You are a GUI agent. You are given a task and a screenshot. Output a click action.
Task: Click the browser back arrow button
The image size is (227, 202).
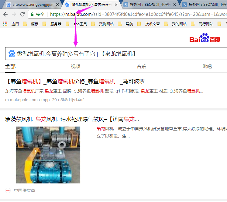pos(5,14)
